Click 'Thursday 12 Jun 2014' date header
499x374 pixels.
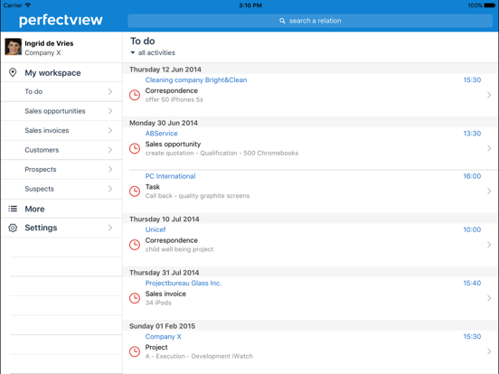click(x=165, y=70)
